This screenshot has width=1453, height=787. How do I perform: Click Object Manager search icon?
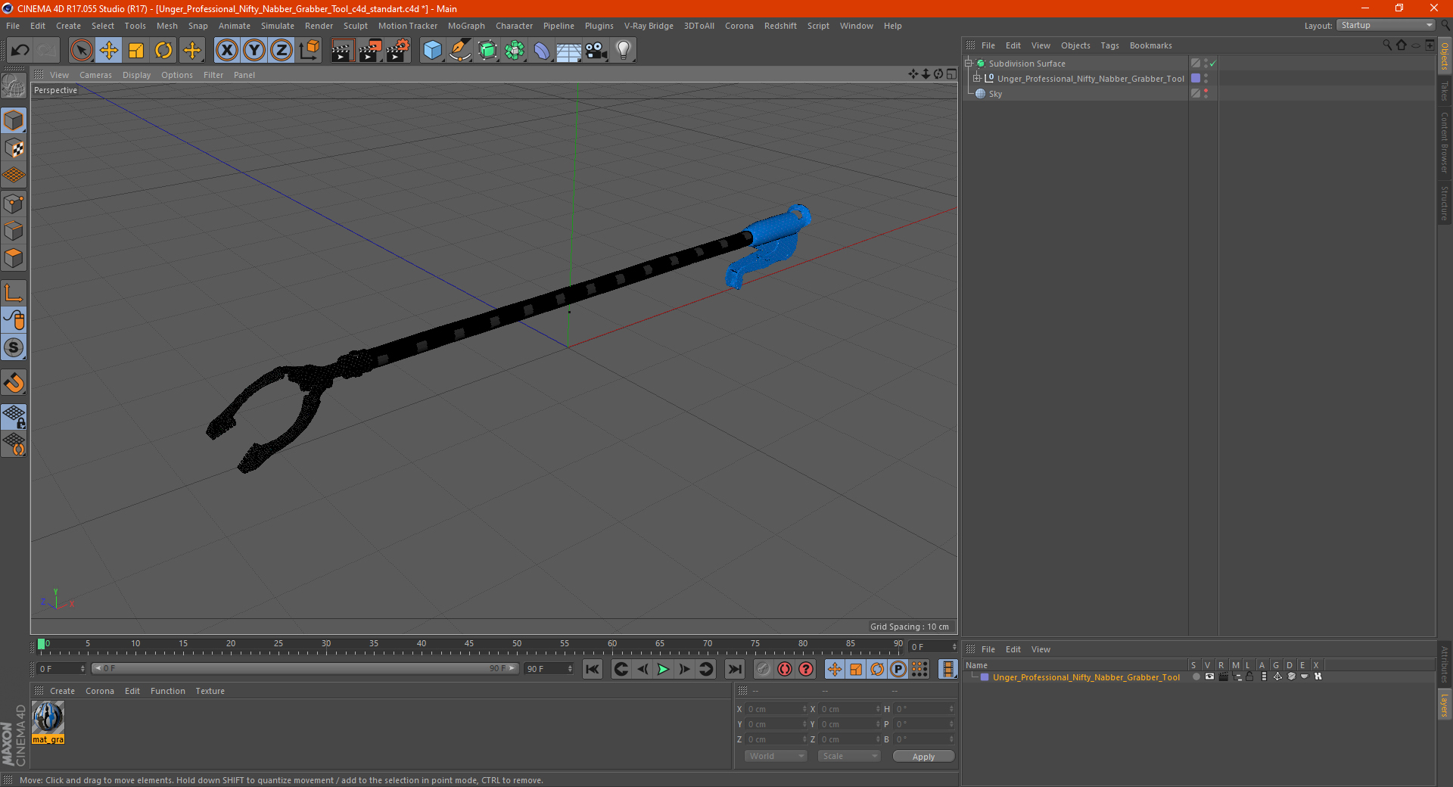pyautogui.click(x=1387, y=45)
